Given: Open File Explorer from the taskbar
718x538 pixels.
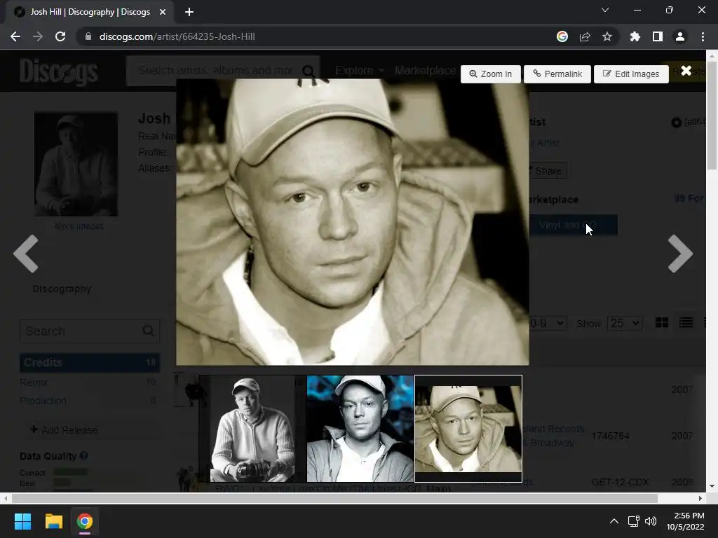Looking at the screenshot, I should click(x=53, y=521).
